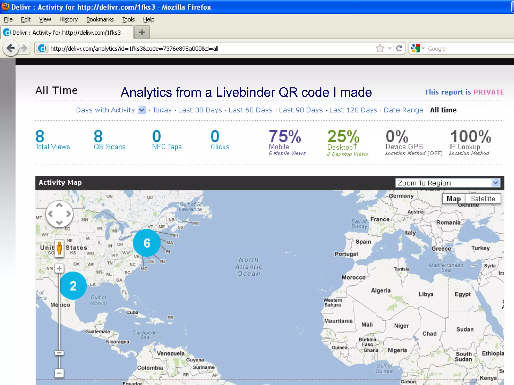Click 'This report is PRIVATE' text

[x=464, y=92]
